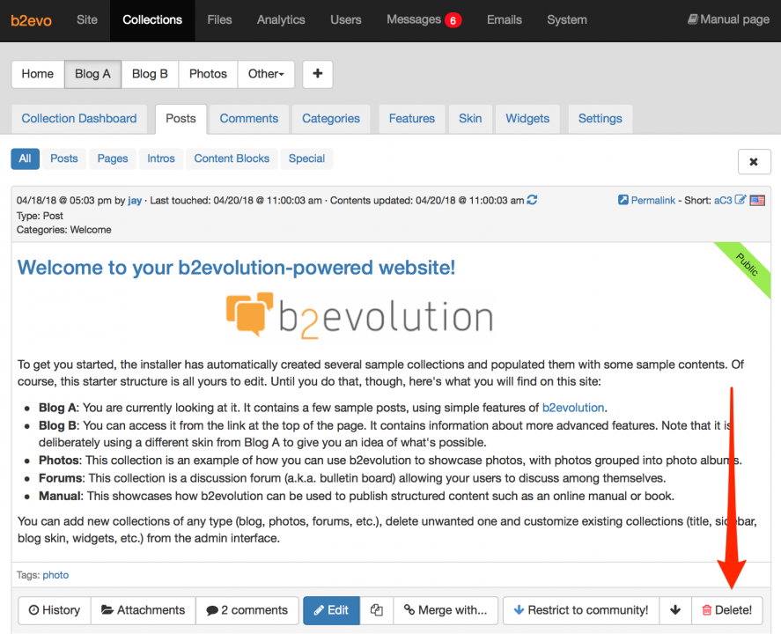
Task: Click the blue Edit button
Action: [331, 610]
